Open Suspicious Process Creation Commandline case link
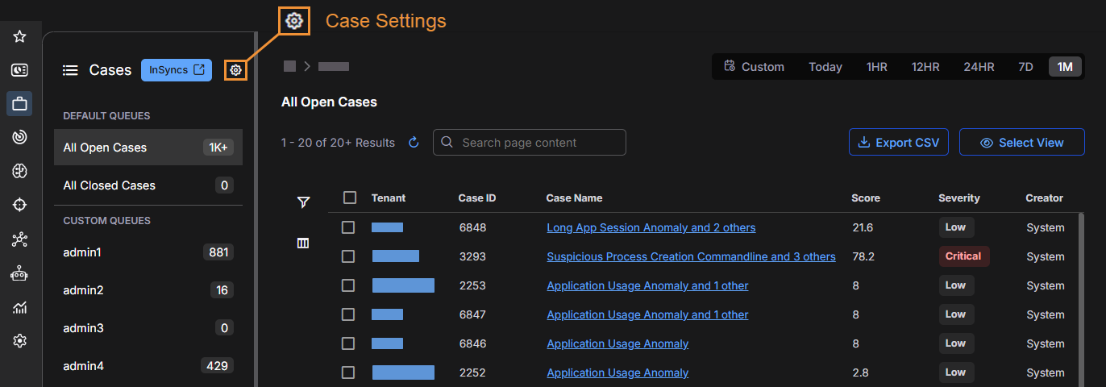The width and height of the screenshot is (1106, 387). 691,256
